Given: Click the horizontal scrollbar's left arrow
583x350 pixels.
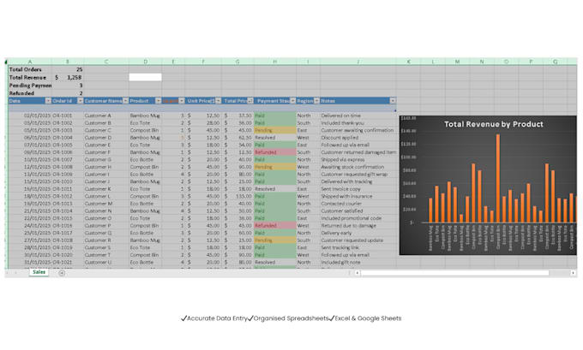Looking at the screenshot, I should 358,273.
